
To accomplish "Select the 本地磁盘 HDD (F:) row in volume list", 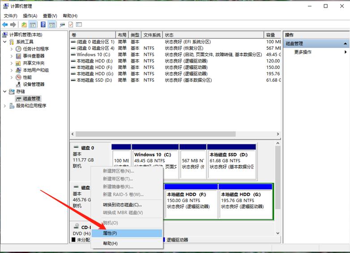I will tap(175, 67).
